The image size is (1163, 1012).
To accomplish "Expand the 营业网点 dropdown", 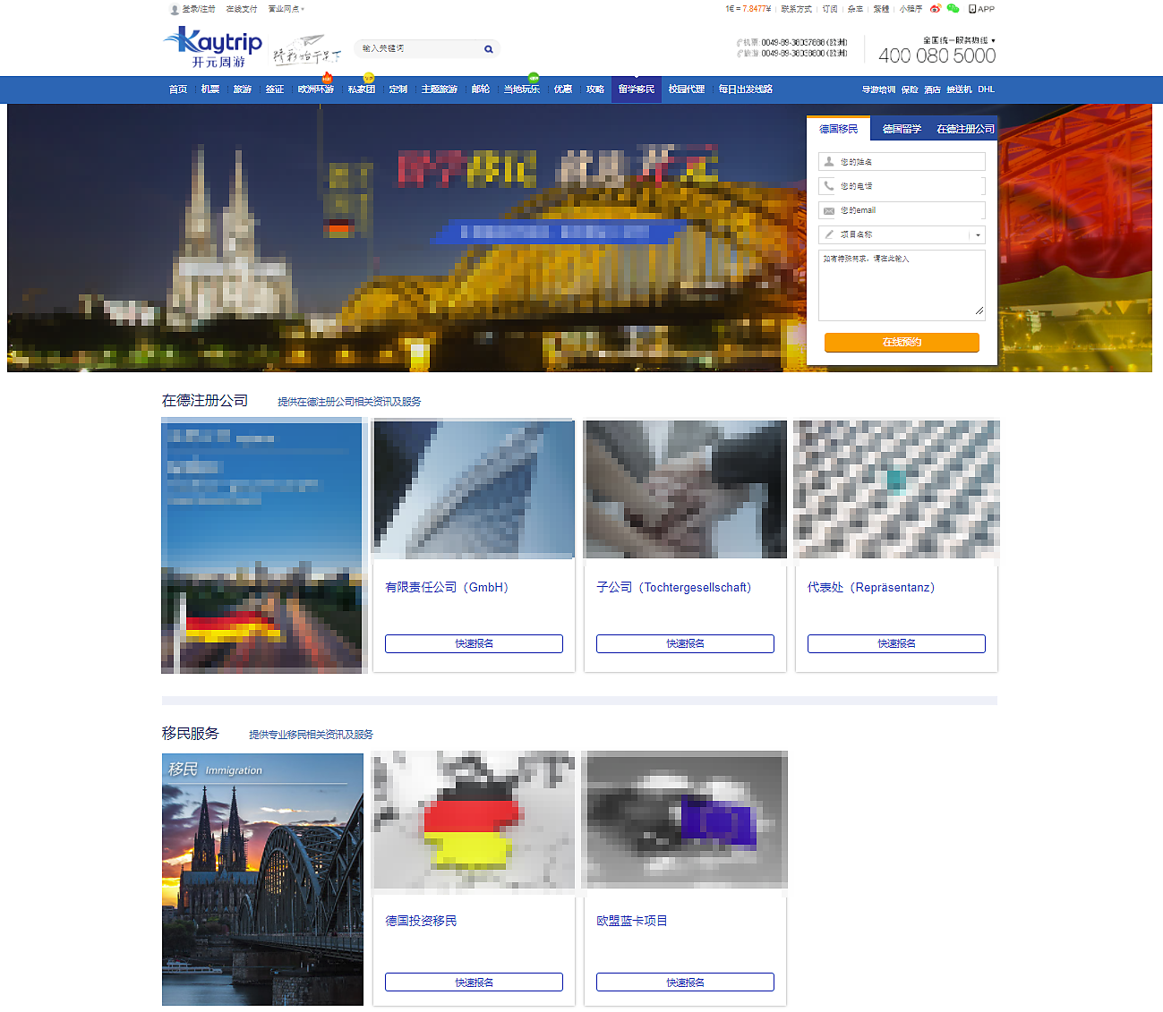I will point(303,10).
